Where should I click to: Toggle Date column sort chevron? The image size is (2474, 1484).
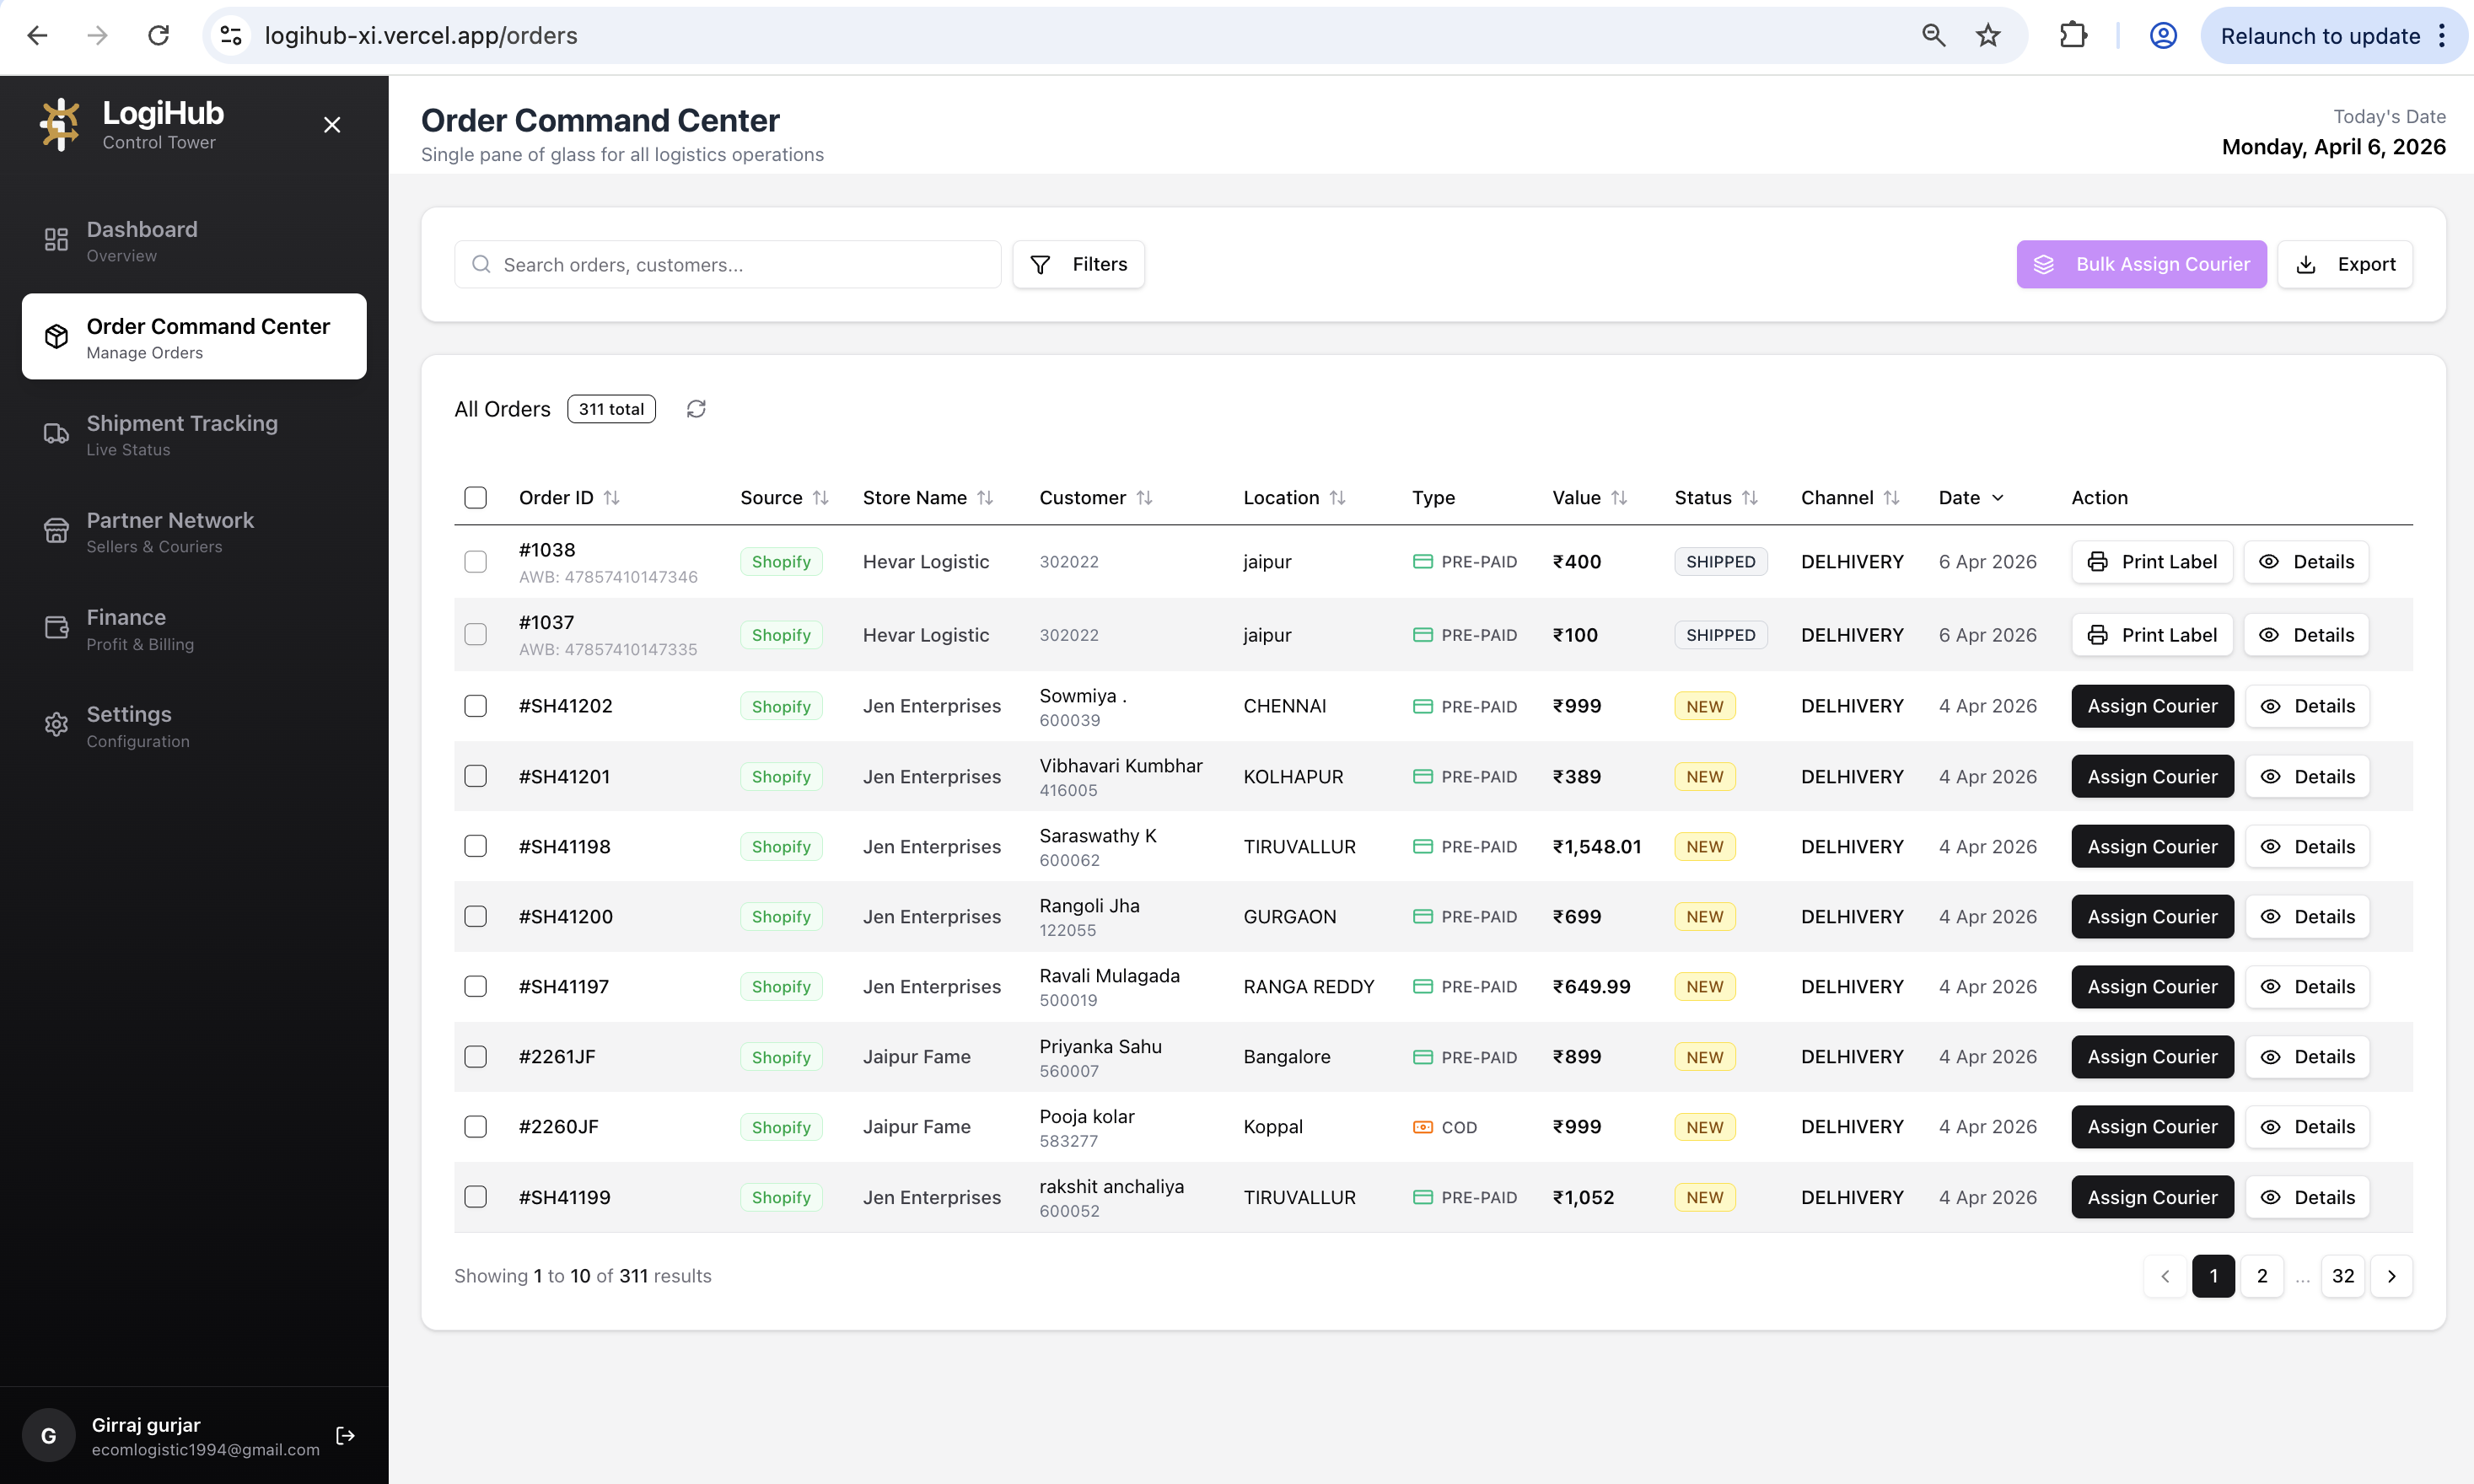(x=1998, y=497)
